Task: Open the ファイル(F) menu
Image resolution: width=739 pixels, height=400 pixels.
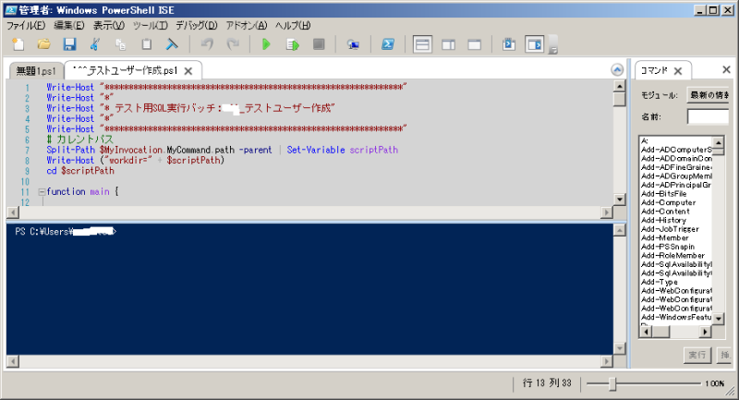Action: coord(26,26)
